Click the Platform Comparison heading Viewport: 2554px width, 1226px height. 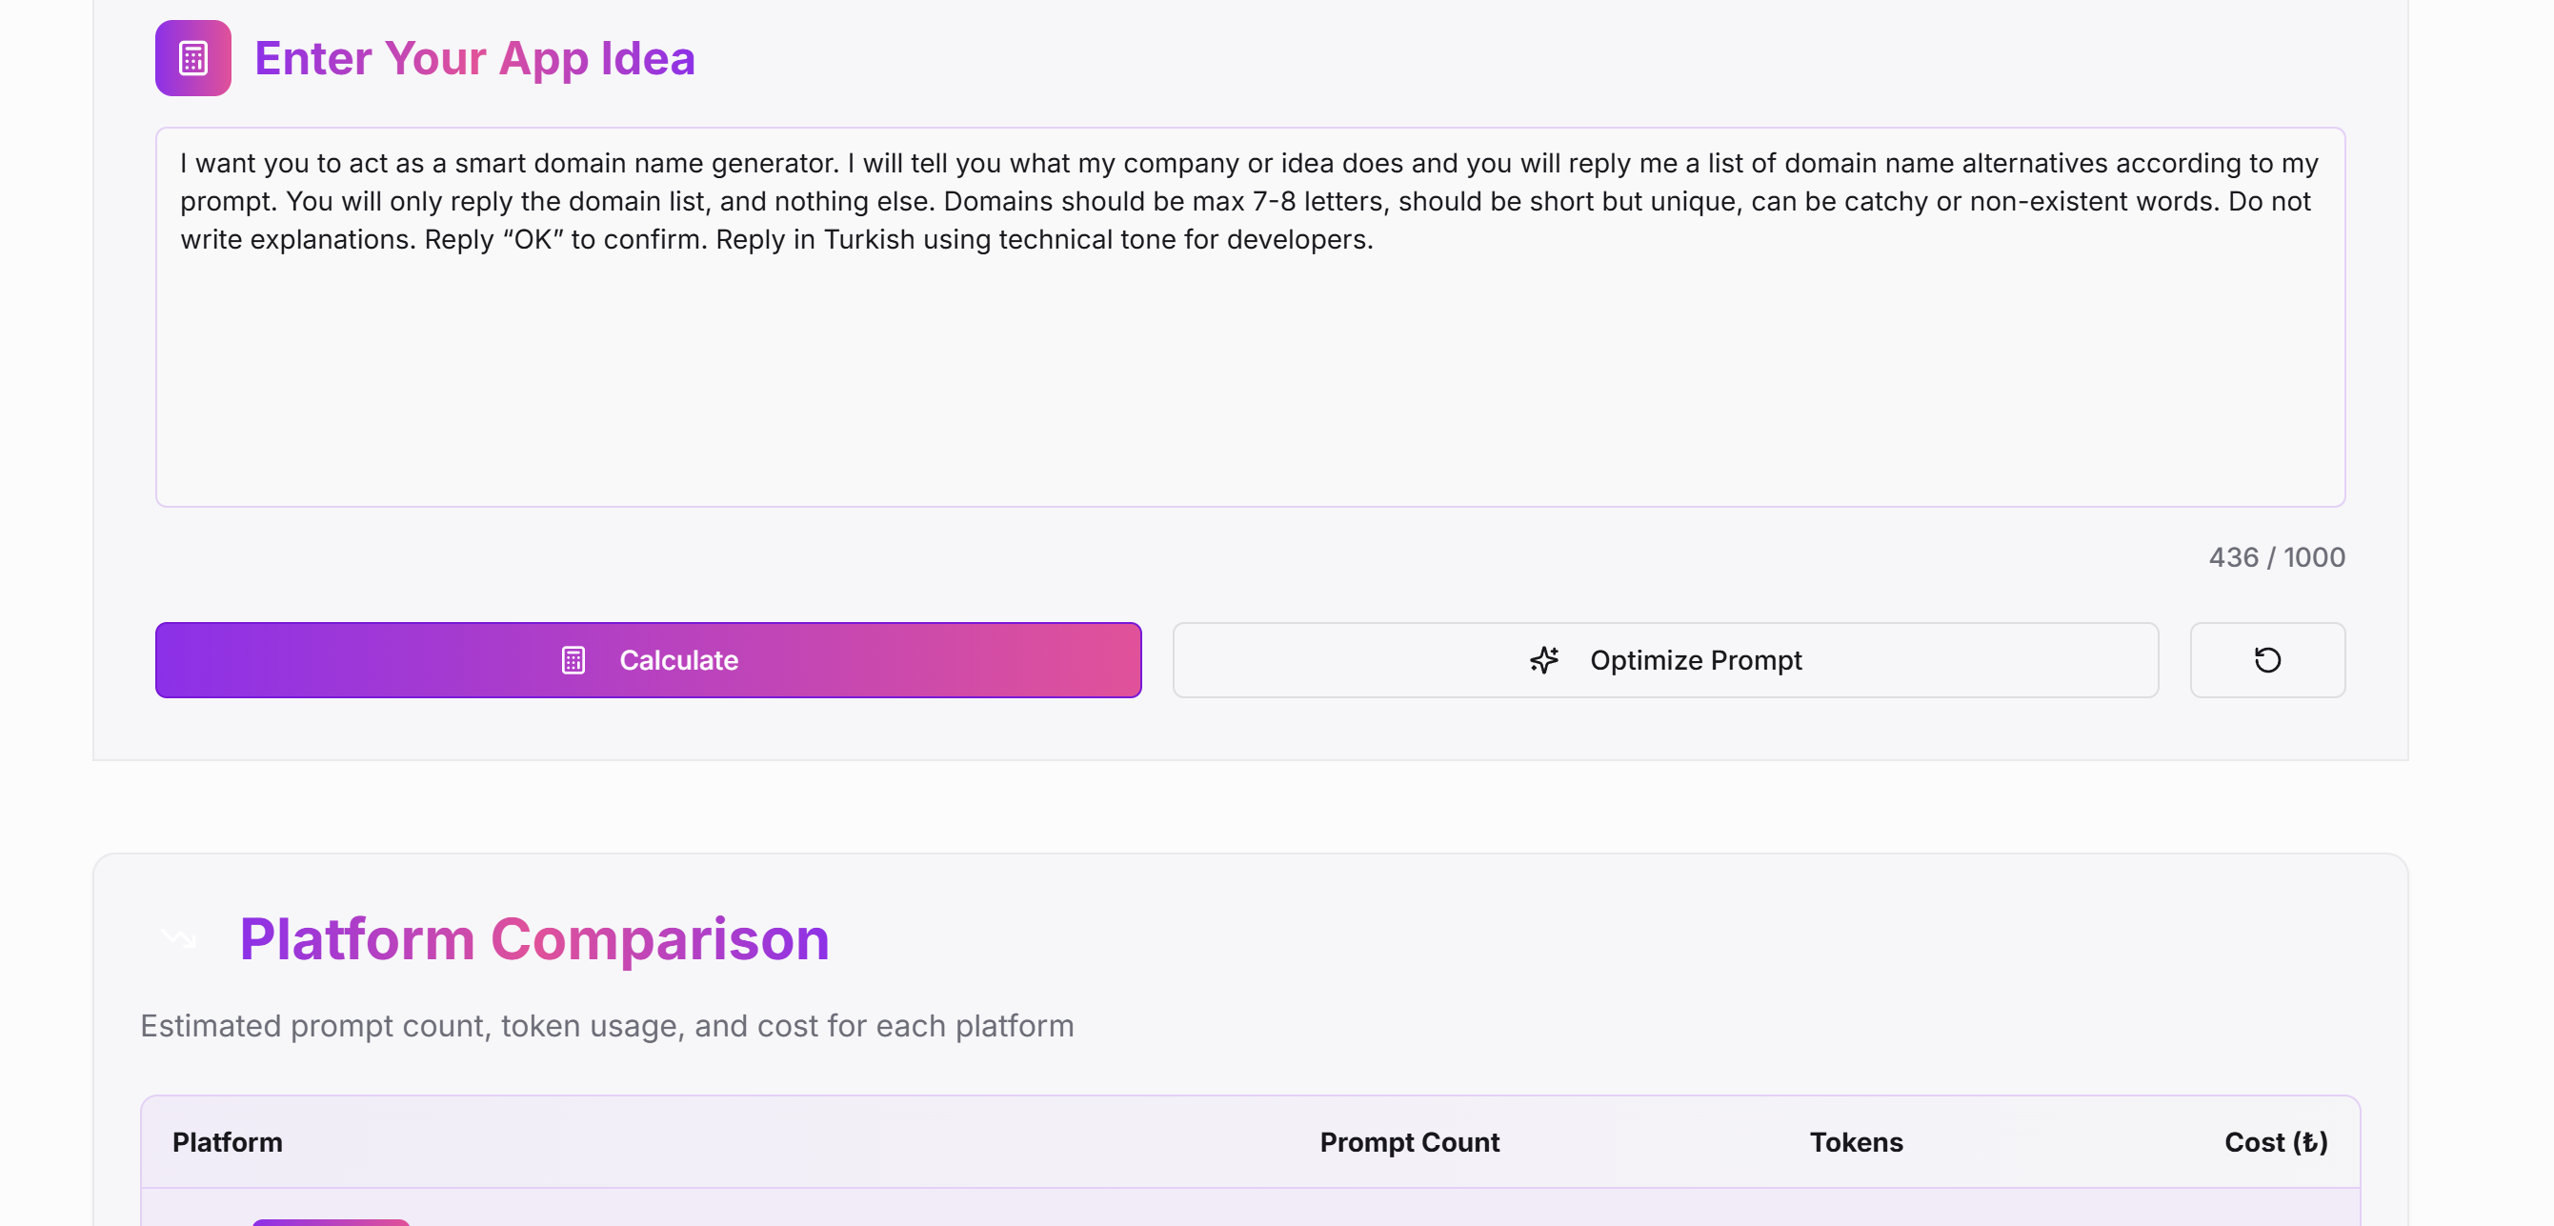pyautogui.click(x=533, y=938)
